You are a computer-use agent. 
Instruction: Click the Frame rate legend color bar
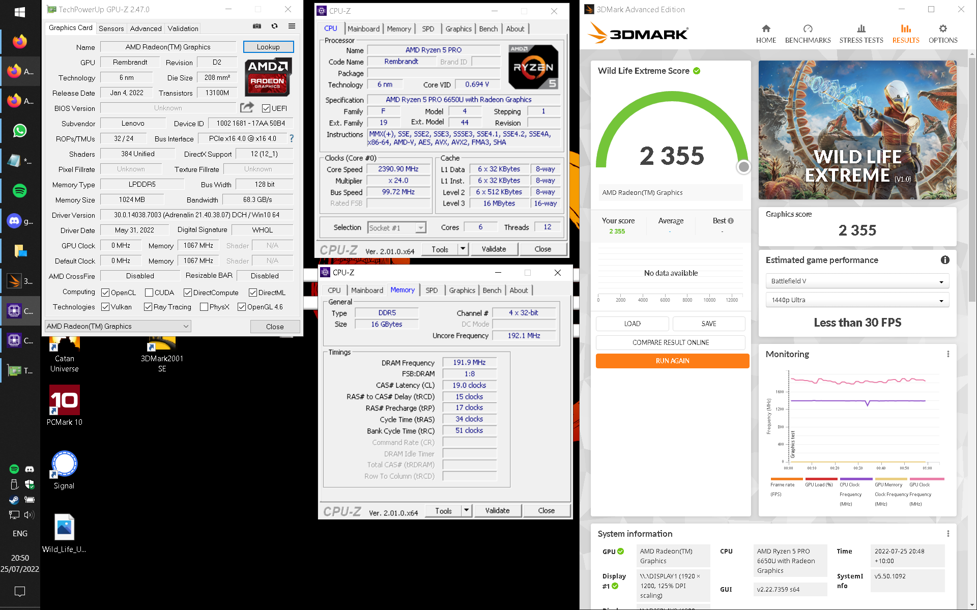[786, 479]
